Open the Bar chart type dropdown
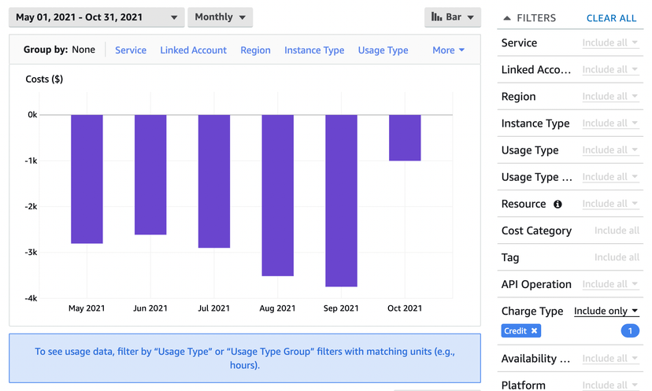652x391 pixels. pos(452,17)
